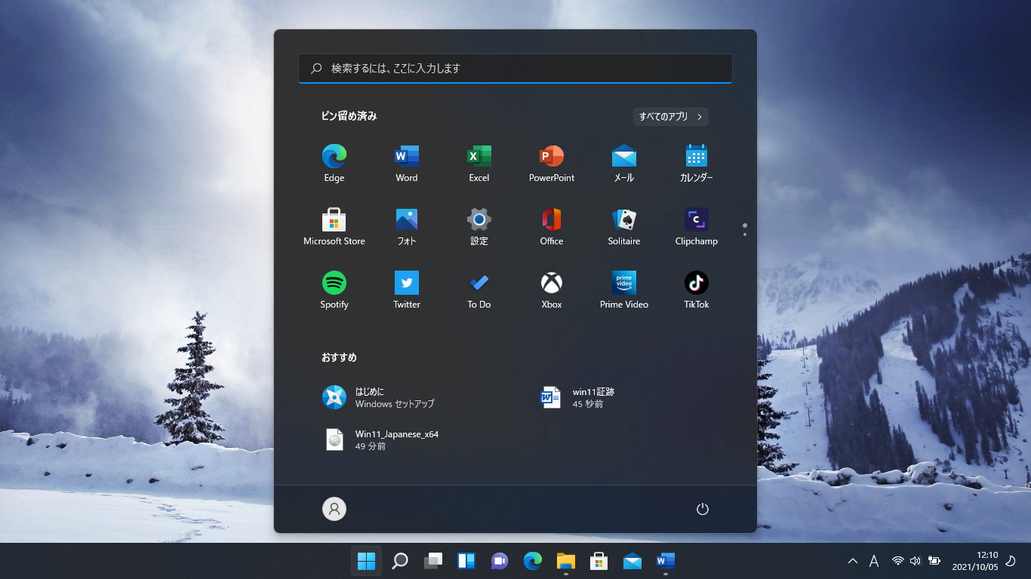Open the カレンダー app

(x=697, y=164)
